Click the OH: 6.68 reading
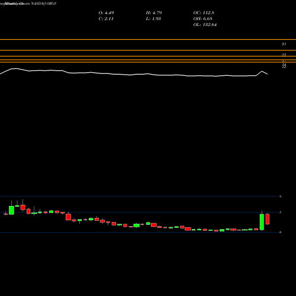Screen dimensions: 296x296 [202, 19]
